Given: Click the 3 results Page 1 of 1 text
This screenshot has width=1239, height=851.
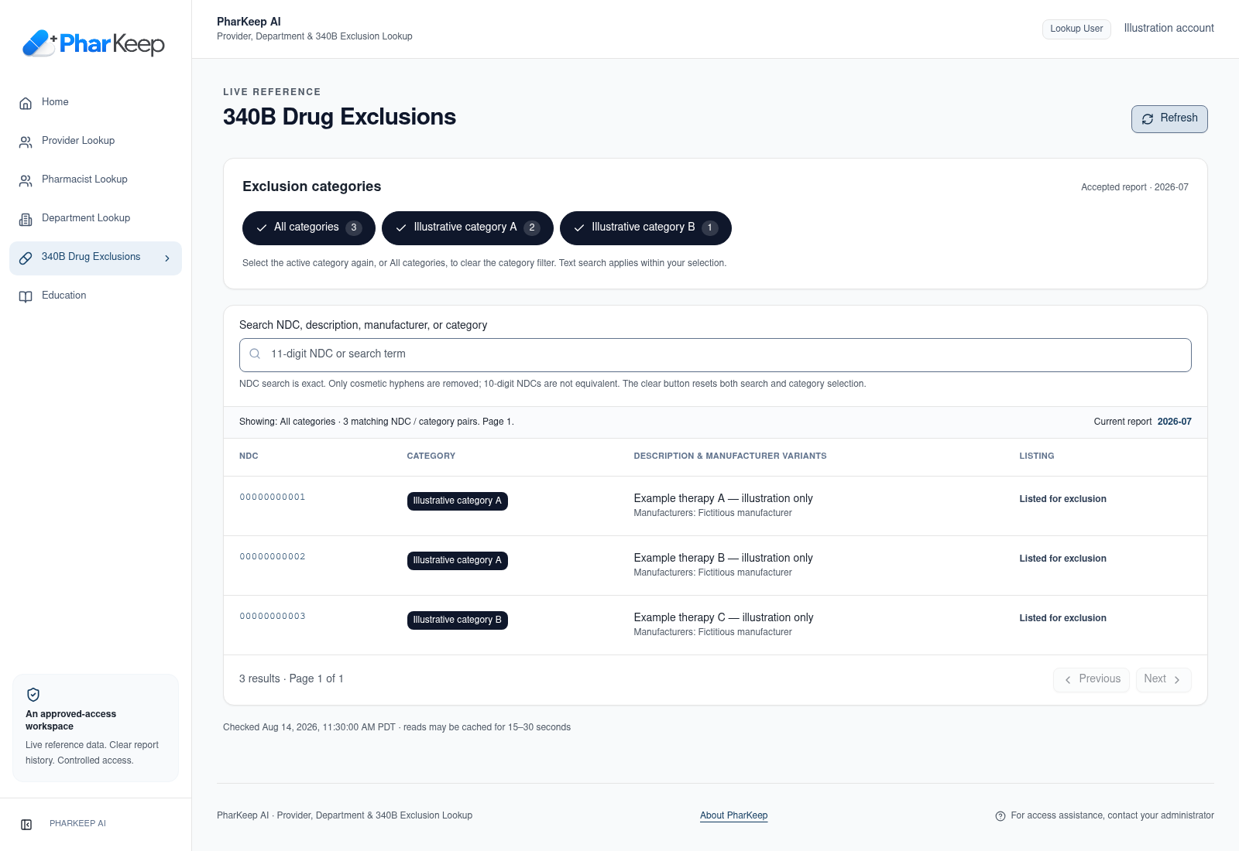Looking at the screenshot, I should tap(291, 678).
